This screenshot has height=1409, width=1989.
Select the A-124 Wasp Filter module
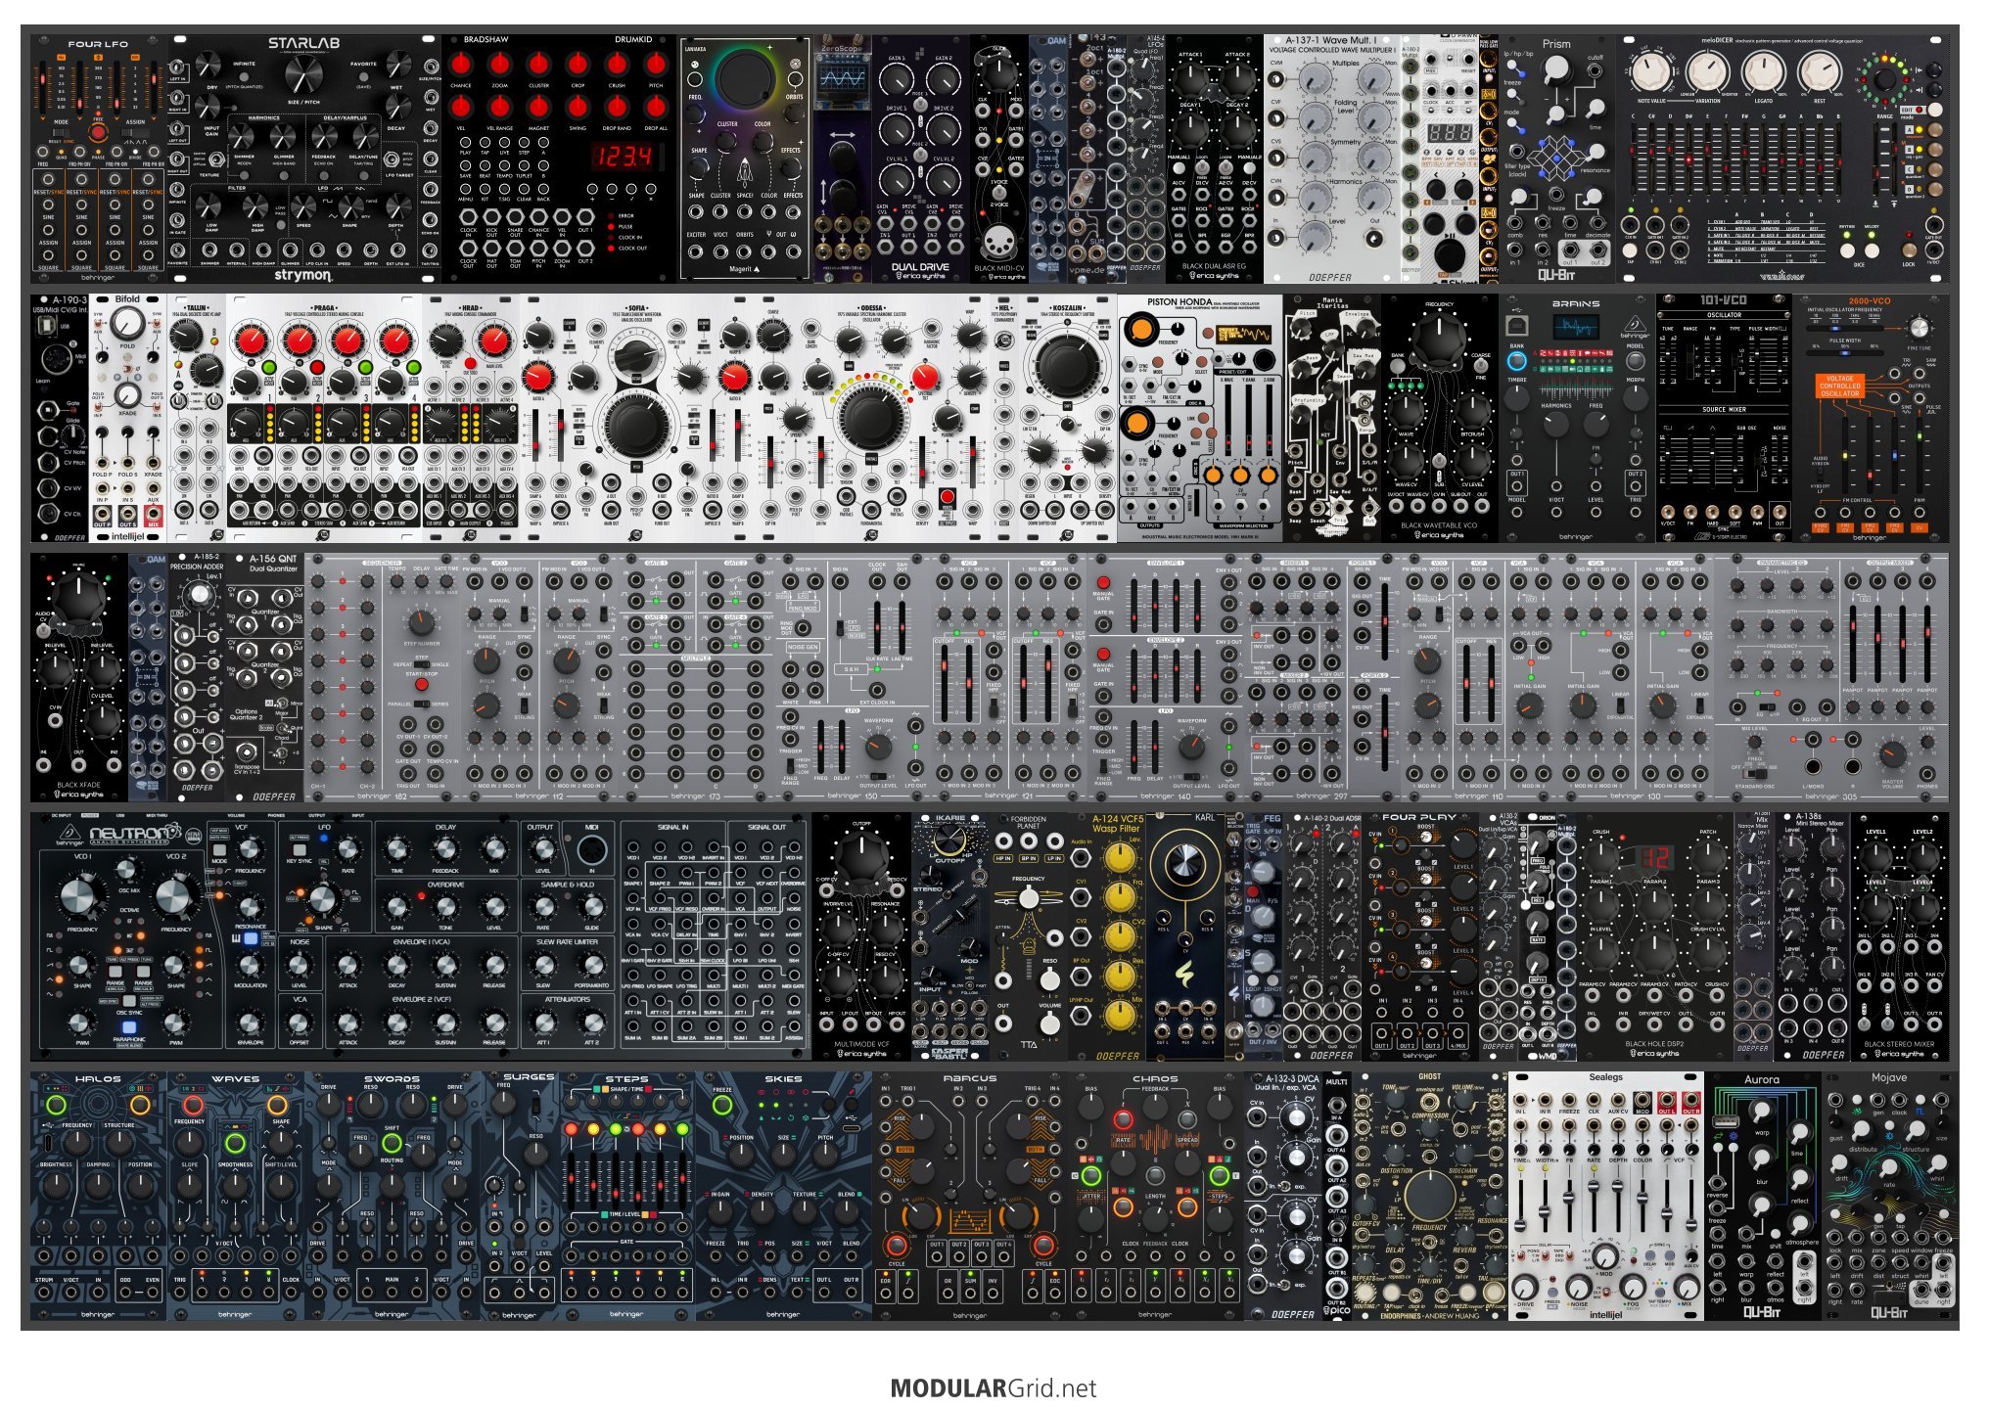pyautogui.click(x=1107, y=936)
